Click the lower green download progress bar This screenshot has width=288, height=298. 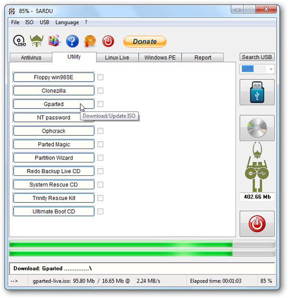coord(142,253)
